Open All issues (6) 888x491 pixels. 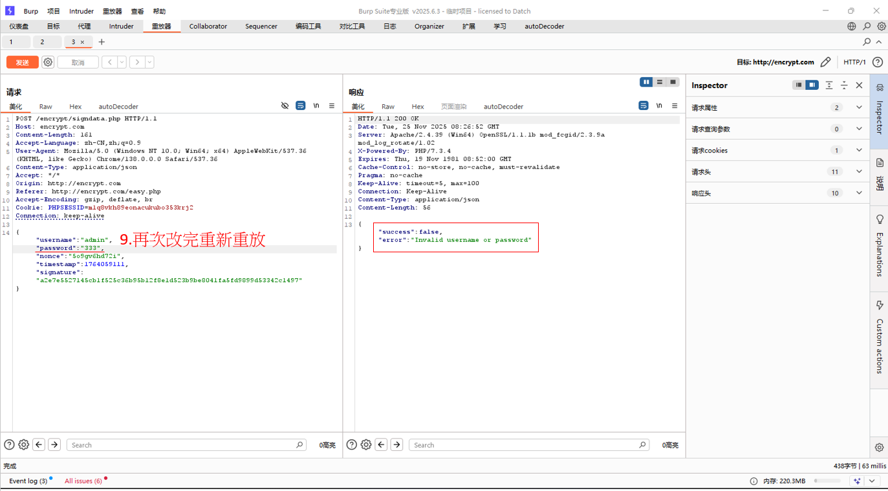click(83, 481)
